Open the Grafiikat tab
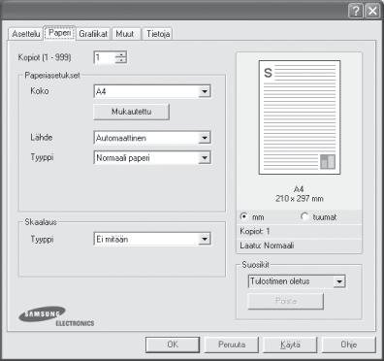This screenshot has height=361, width=384. tap(93, 34)
